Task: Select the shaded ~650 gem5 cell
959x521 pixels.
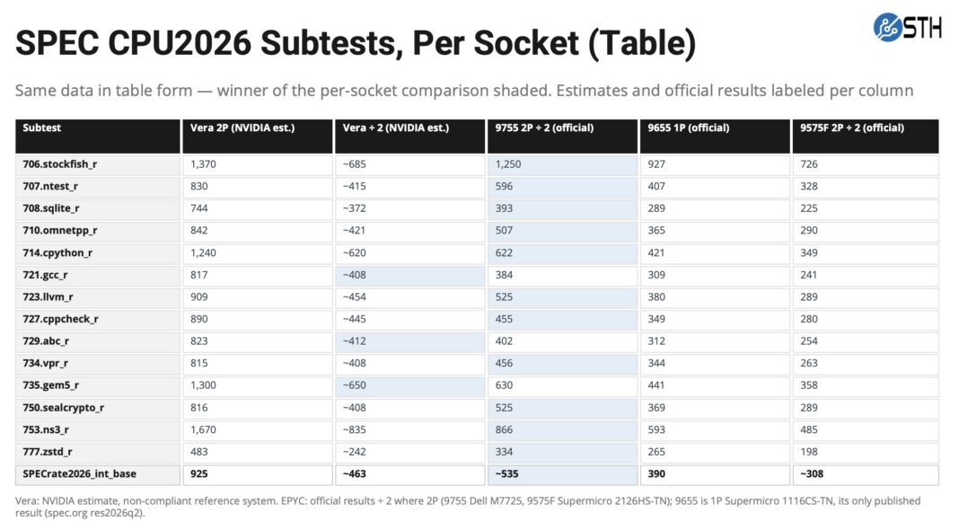Action: 409,385
